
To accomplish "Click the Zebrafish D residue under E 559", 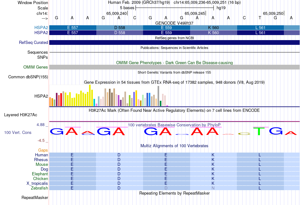I will [166, 188].
